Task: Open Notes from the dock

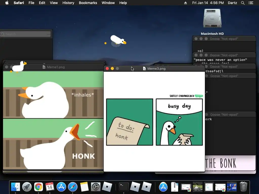Action: (84, 187)
